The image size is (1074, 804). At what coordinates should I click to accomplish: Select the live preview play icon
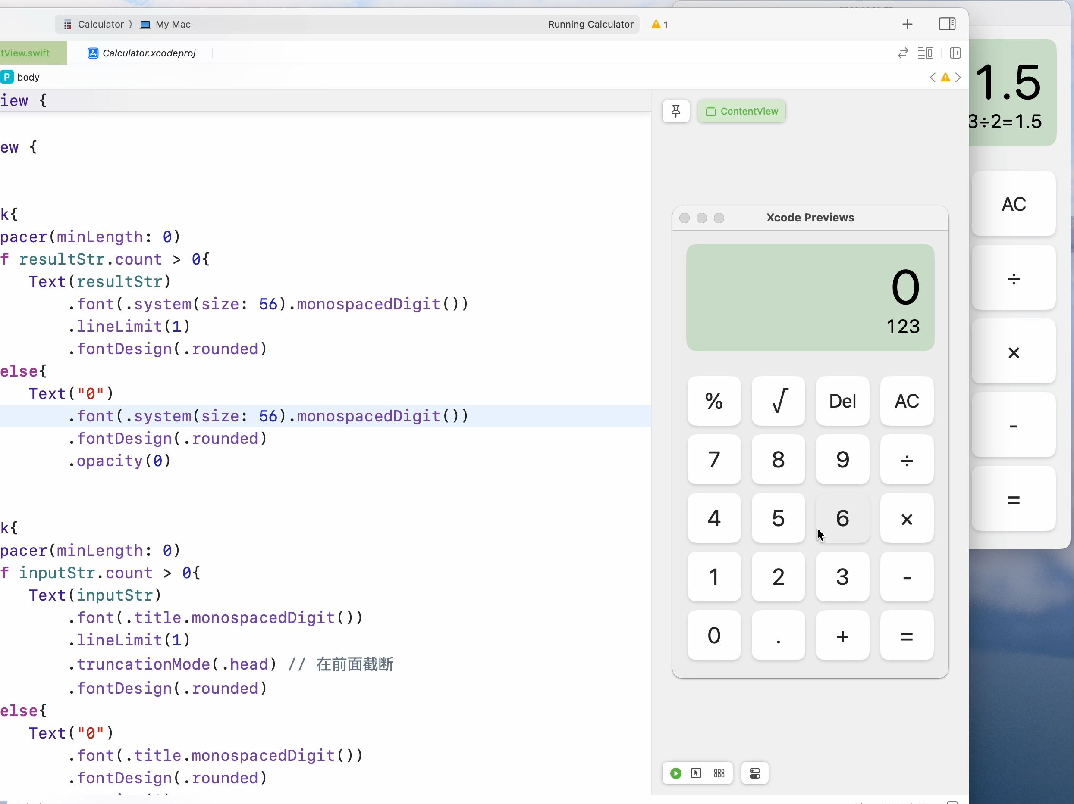[x=675, y=773]
